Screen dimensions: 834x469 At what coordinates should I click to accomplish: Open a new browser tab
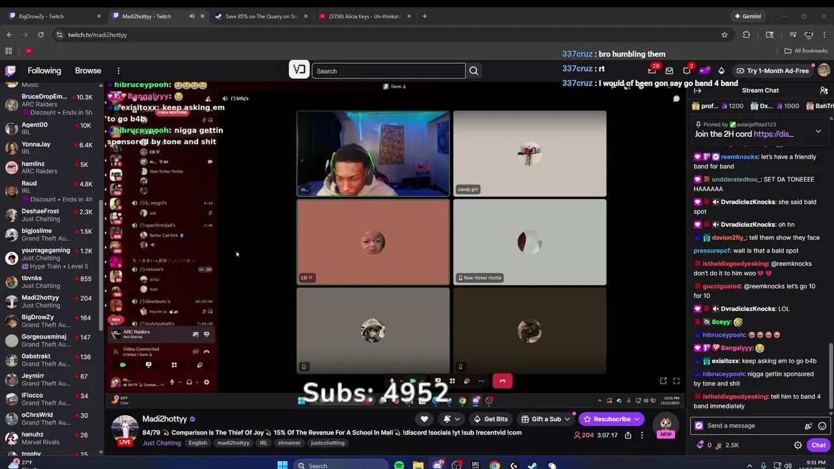pos(424,16)
